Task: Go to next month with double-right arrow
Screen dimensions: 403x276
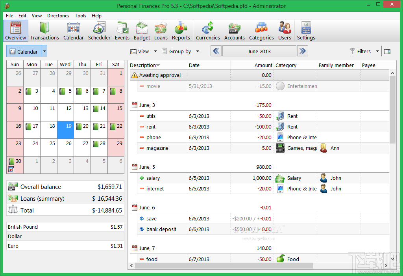Action: [x=303, y=51]
